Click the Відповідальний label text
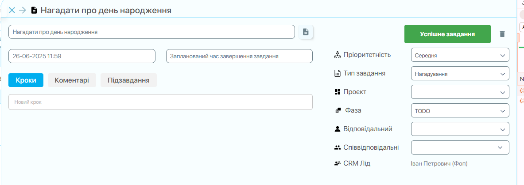 368,128
